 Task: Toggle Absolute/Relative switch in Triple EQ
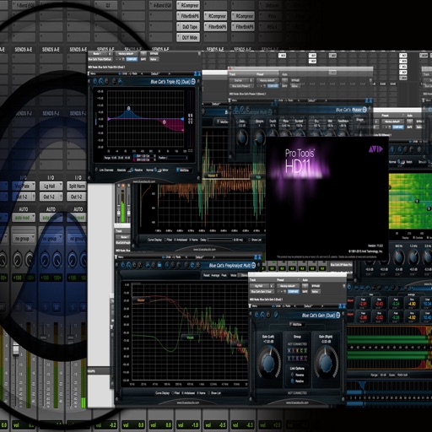pos(130,170)
